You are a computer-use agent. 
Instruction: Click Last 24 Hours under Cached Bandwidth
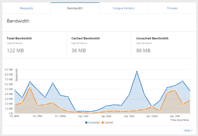79,43
